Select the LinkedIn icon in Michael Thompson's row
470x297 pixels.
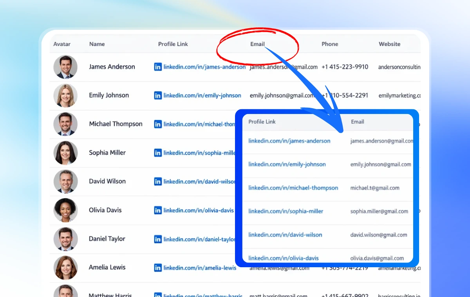click(x=158, y=124)
